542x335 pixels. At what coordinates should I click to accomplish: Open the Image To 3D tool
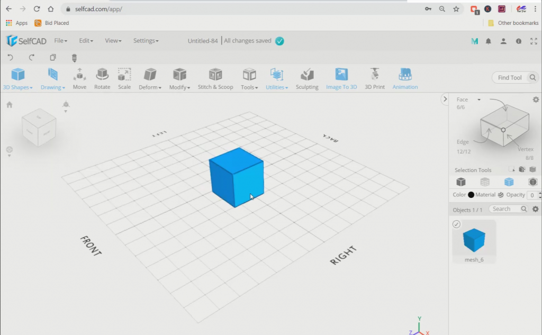[341, 78]
